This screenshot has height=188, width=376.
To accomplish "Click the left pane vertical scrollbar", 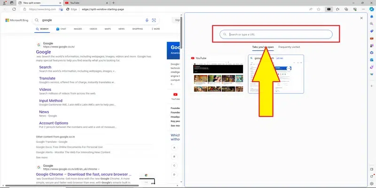I will (x=181, y=32).
